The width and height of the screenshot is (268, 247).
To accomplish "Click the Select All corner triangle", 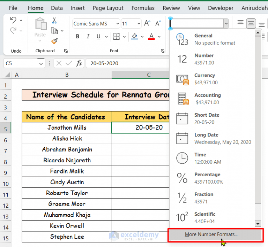I will tap(7, 75).
